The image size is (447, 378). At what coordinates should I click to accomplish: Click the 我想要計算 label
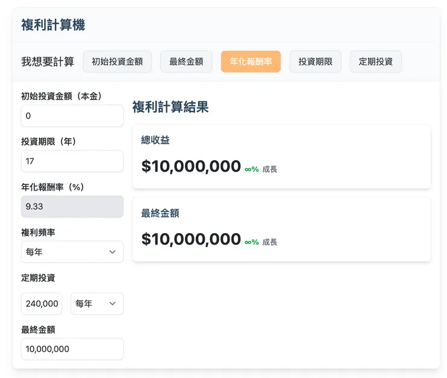pyautogui.click(x=48, y=62)
